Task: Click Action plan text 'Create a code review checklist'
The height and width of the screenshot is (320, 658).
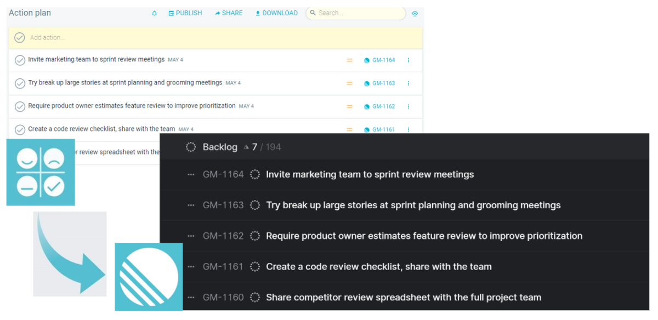Action: click(101, 129)
